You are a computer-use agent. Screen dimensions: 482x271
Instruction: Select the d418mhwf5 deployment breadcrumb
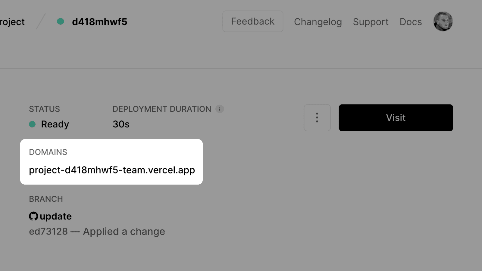tap(99, 22)
